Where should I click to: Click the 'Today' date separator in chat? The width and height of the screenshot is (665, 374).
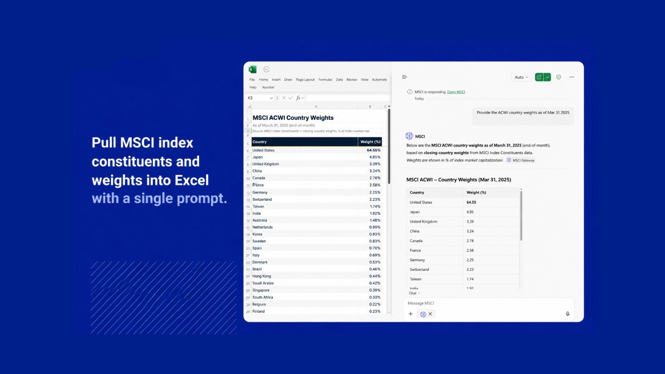coord(419,99)
